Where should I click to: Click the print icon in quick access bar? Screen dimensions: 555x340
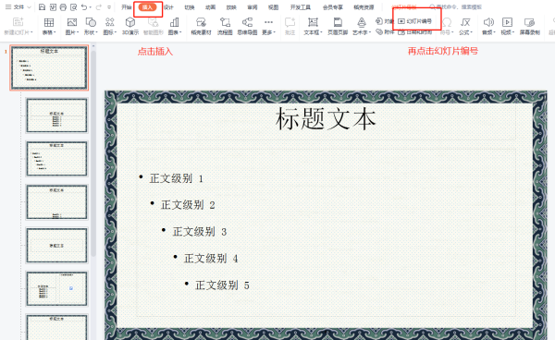63,7
